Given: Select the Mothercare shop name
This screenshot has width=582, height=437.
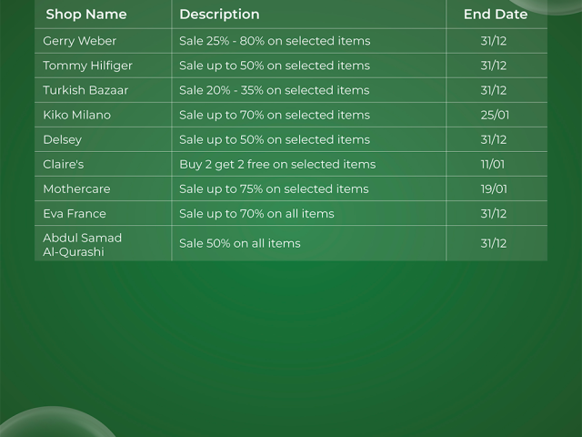Looking at the screenshot, I should [78, 188].
